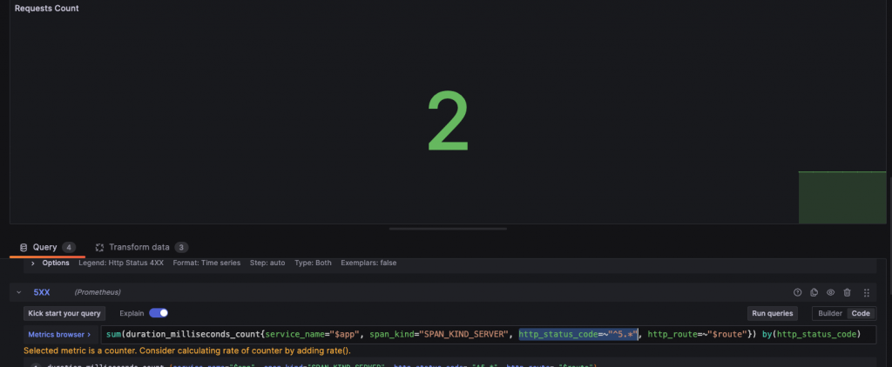892x367 pixels.
Task: Click into the PromQL query field
Action: (488, 335)
